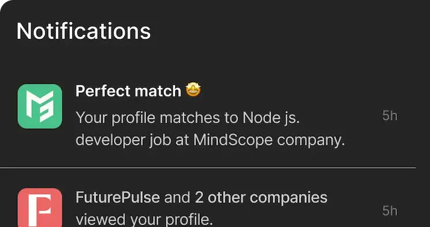Click the FuturePulse name in the notification
The image size is (430, 227).
pos(118,198)
